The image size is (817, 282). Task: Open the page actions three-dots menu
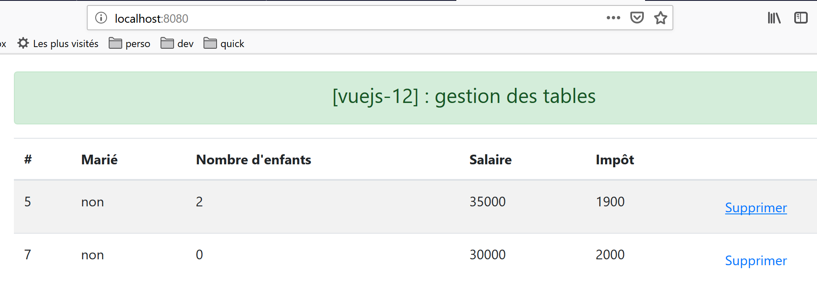pyautogui.click(x=613, y=18)
